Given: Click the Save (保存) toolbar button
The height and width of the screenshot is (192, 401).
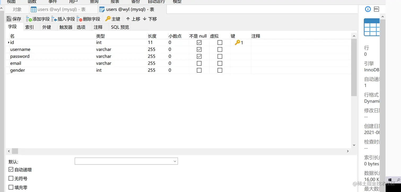Looking at the screenshot, I should coord(14,19).
